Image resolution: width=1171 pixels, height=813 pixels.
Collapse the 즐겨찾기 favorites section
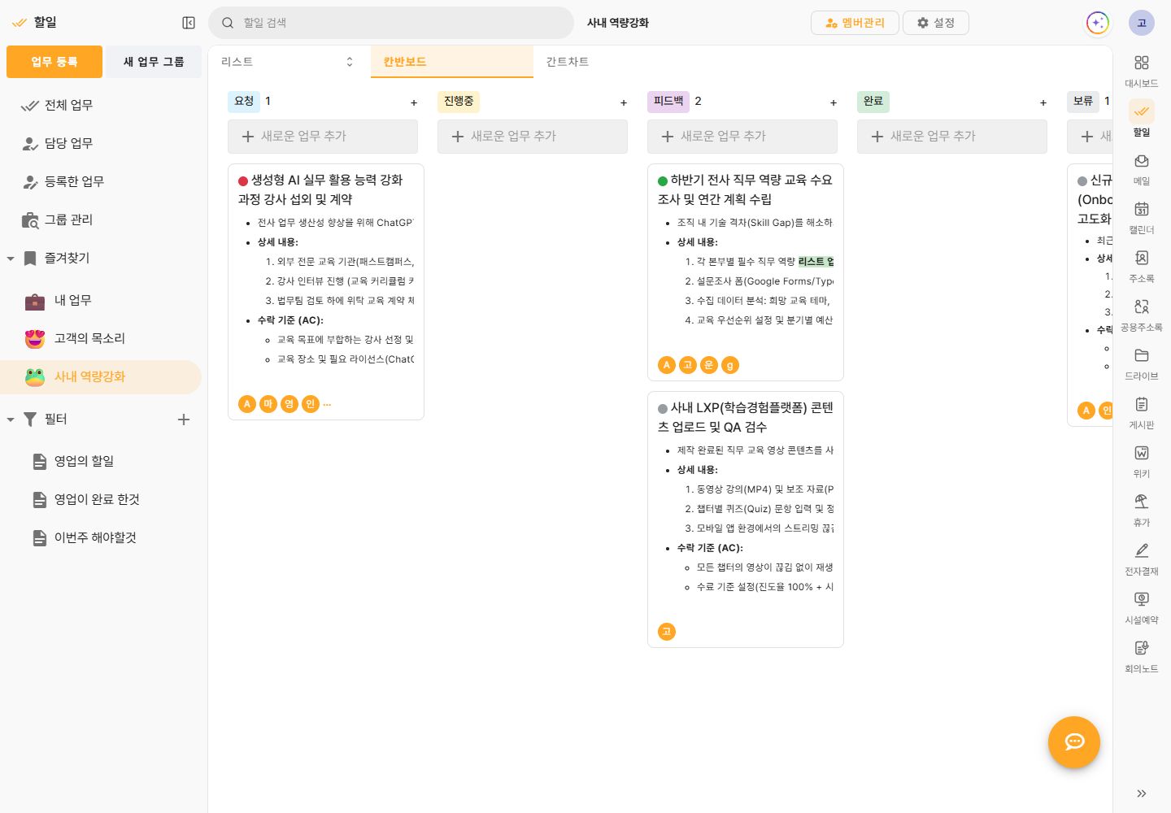coord(11,259)
